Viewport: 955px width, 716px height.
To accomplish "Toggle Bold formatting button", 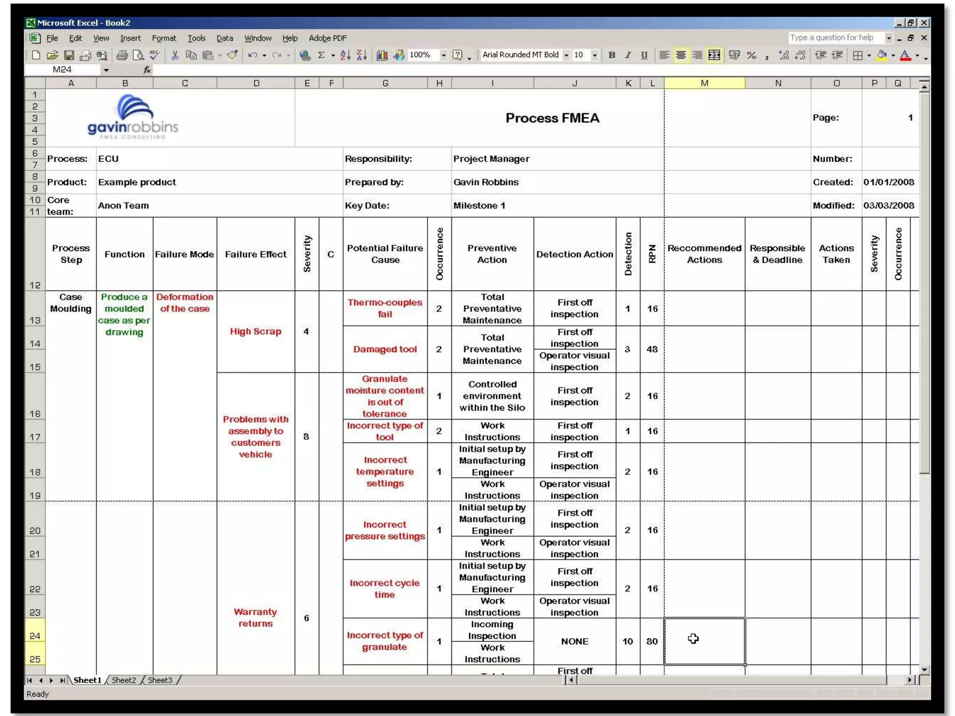I will click(612, 55).
